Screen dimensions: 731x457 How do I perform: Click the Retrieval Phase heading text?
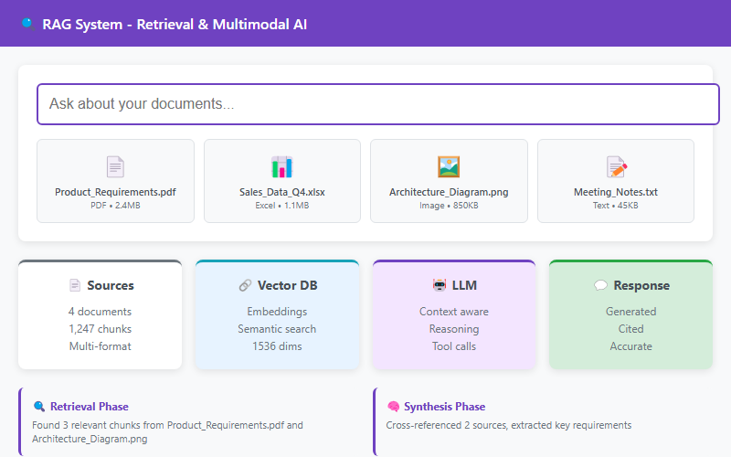coord(90,407)
